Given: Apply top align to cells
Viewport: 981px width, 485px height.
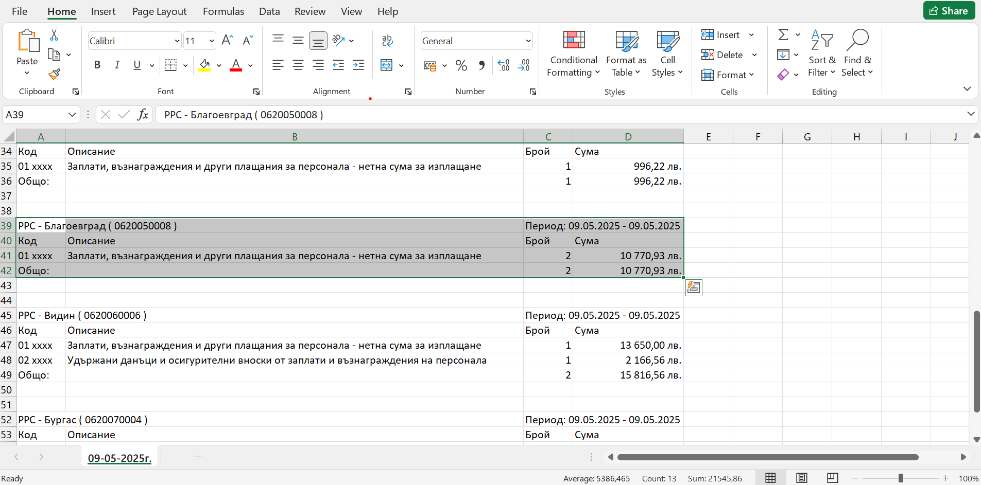Looking at the screenshot, I should pos(278,40).
